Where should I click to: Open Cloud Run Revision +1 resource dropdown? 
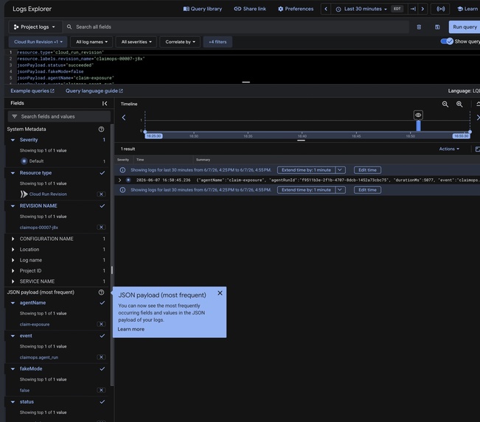38,42
